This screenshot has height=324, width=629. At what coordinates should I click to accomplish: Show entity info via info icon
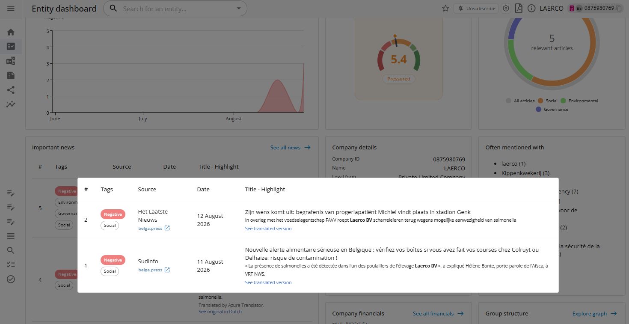pos(531,8)
